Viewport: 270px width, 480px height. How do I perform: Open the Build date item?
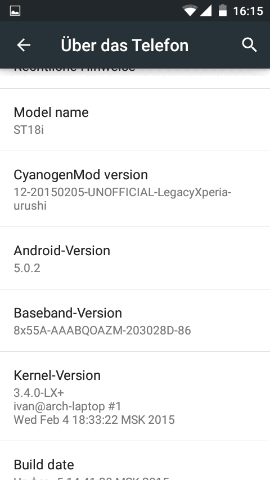135,461
